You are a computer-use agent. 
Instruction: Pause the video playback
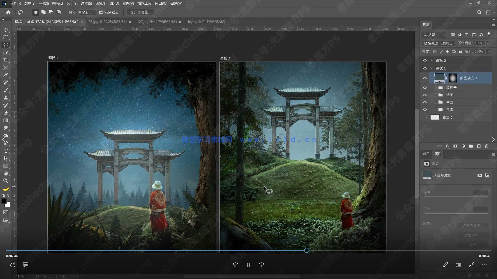coord(248,265)
